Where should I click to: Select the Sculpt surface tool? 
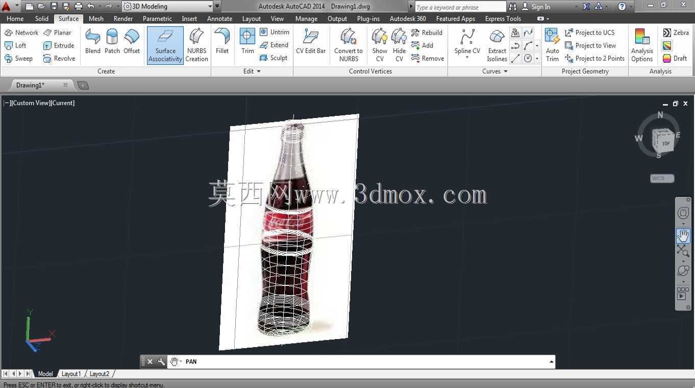(x=274, y=58)
